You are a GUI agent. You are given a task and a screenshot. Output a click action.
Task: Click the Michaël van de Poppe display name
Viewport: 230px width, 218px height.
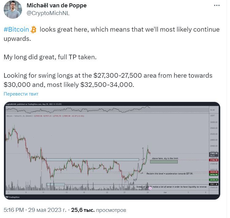[57, 6]
